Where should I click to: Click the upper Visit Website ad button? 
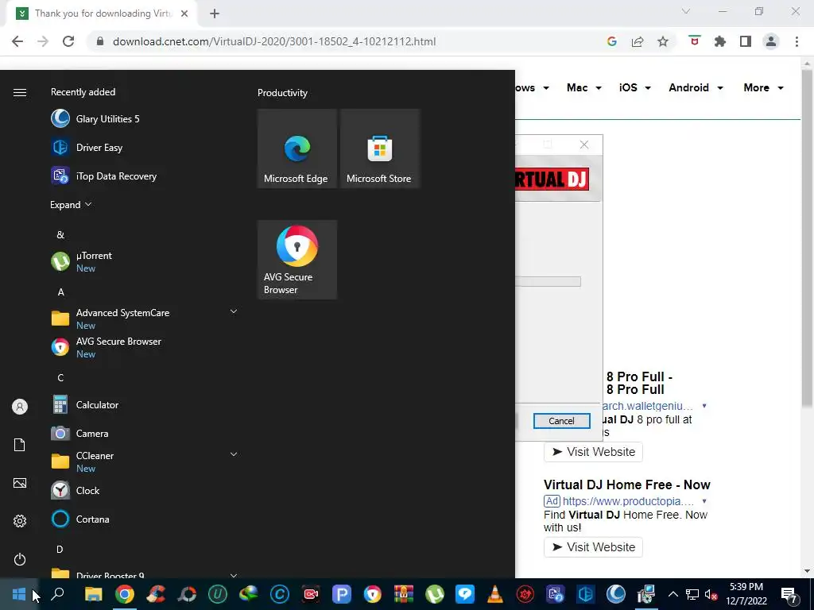(593, 452)
